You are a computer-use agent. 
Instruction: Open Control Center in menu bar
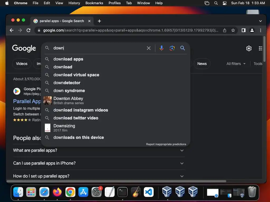[x=225, y=3]
